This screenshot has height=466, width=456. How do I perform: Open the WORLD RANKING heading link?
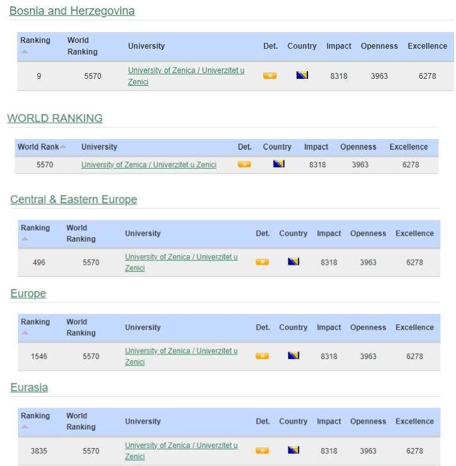(54, 118)
